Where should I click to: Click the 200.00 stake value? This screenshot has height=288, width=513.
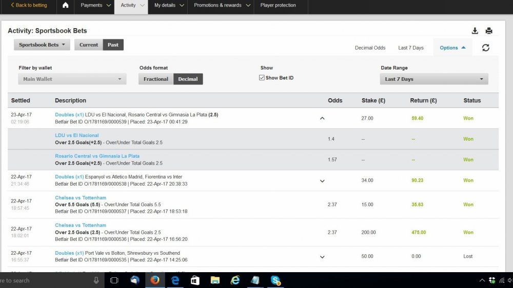368,233
